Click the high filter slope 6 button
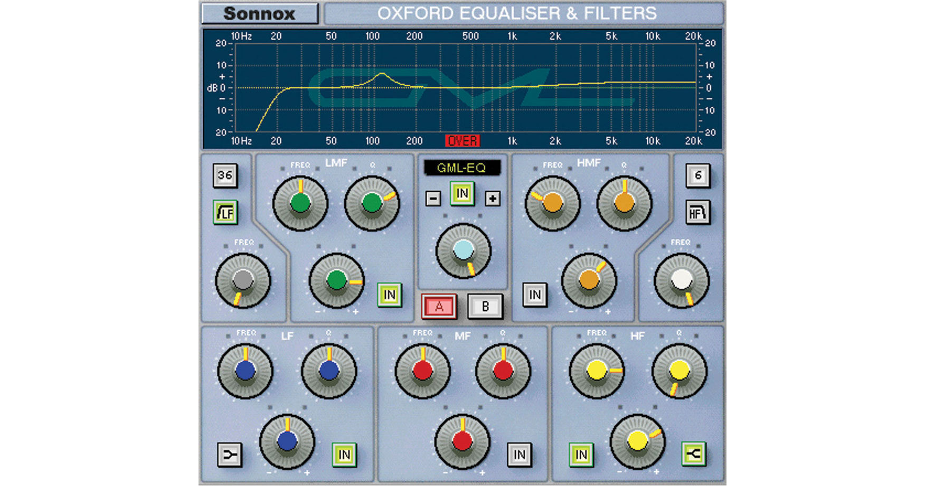This screenshot has width=925, height=486. click(x=698, y=175)
